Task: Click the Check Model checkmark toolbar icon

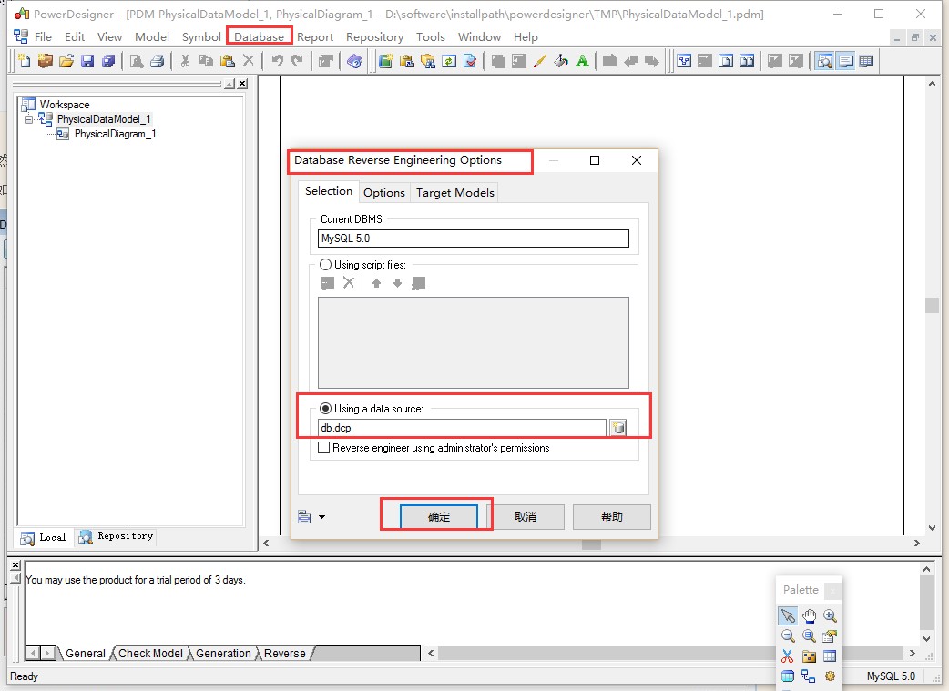Action: 470,60
